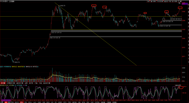Open the 九转 indicator button
The image size is (189, 103).
point(148,1)
